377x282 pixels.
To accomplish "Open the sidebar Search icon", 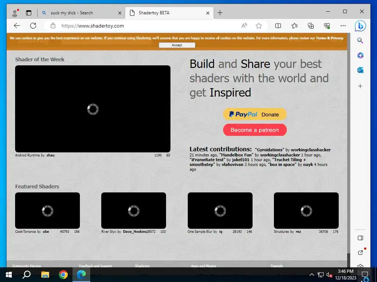I will pyautogui.click(x=360, y=40).
